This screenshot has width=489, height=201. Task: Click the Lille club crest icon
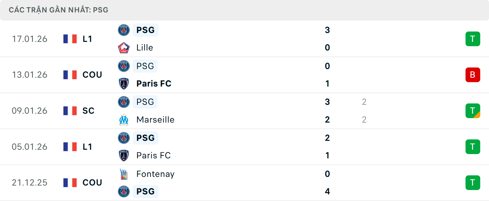point(124,48)
